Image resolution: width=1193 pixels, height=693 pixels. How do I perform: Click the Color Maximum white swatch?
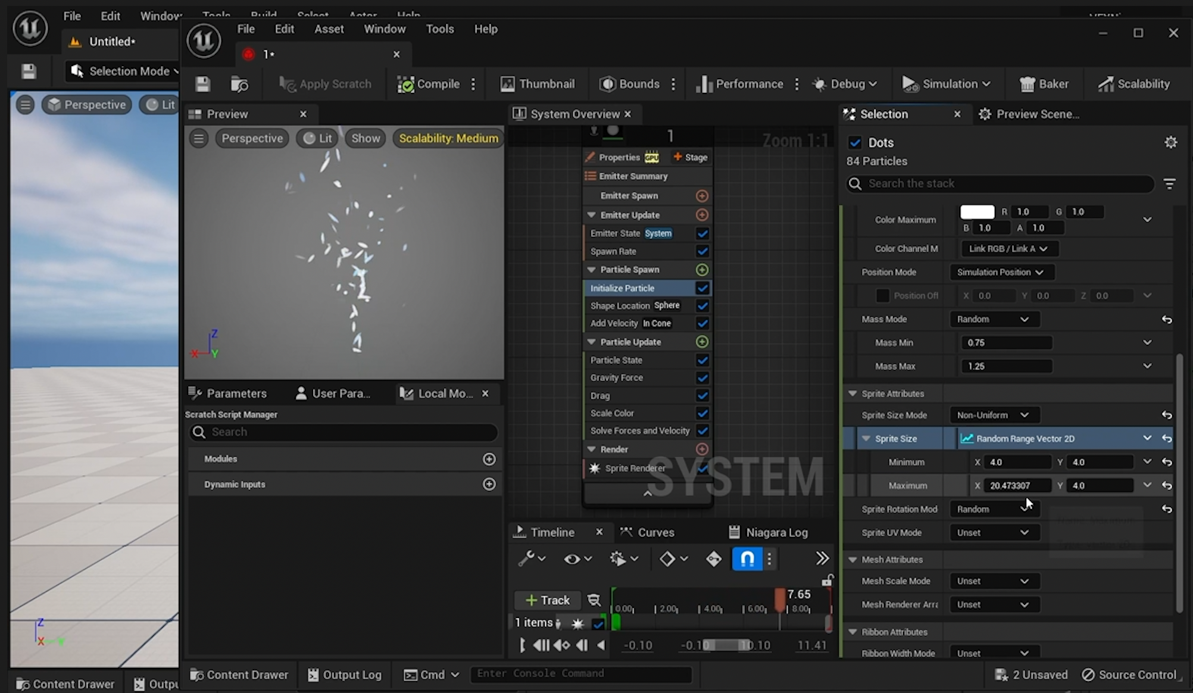tap(977, 212)
